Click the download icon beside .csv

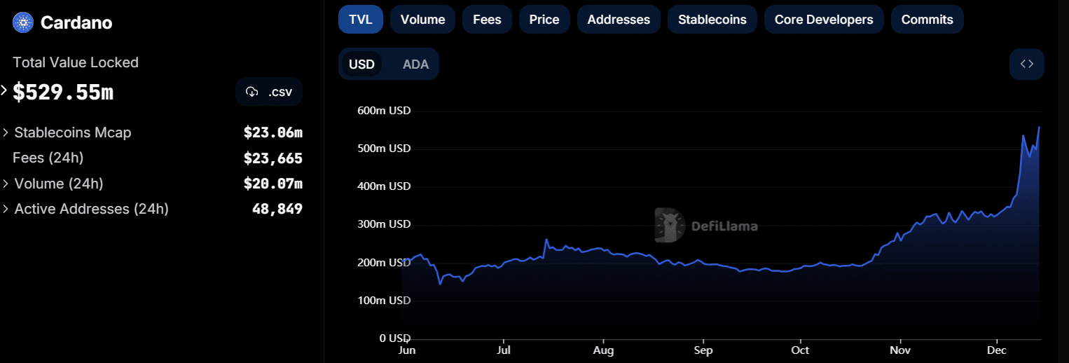click(x=252, y=92)
